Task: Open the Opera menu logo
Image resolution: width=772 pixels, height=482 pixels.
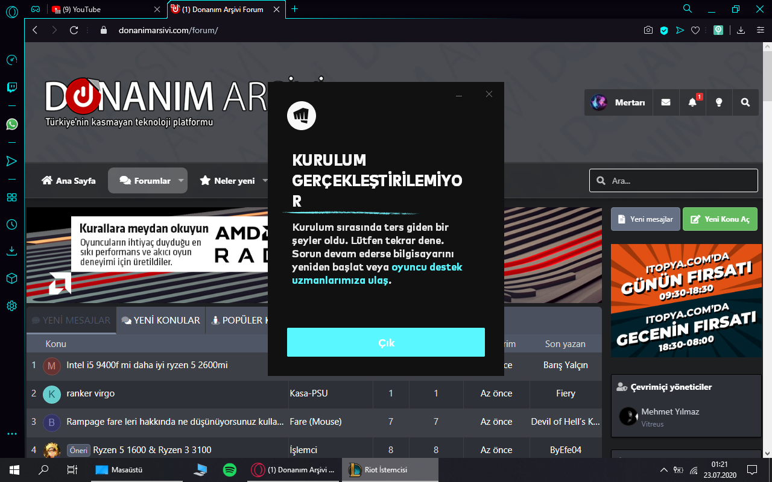Action: (11, 11)
